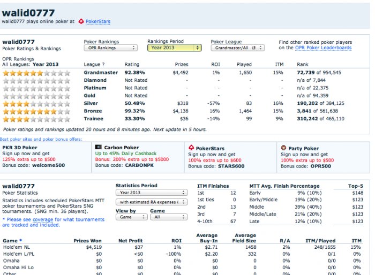Click bonus code CARBONPK
The image size is (375, 275).
tap(139, 165)
